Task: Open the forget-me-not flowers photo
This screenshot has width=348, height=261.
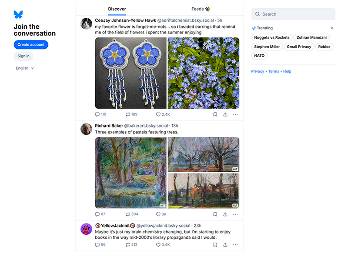Action: [x=203, y=73]
